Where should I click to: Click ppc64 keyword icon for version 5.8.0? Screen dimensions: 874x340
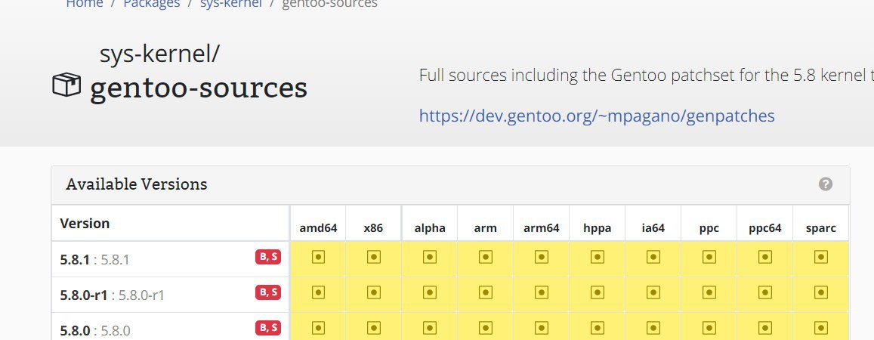(764, 328)
